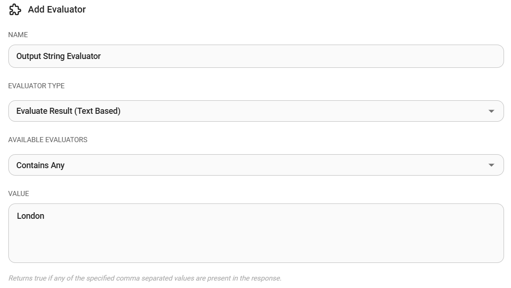Click the EVALUATOR TYPE label
The image size is (511, 288).
coord(36,86)
